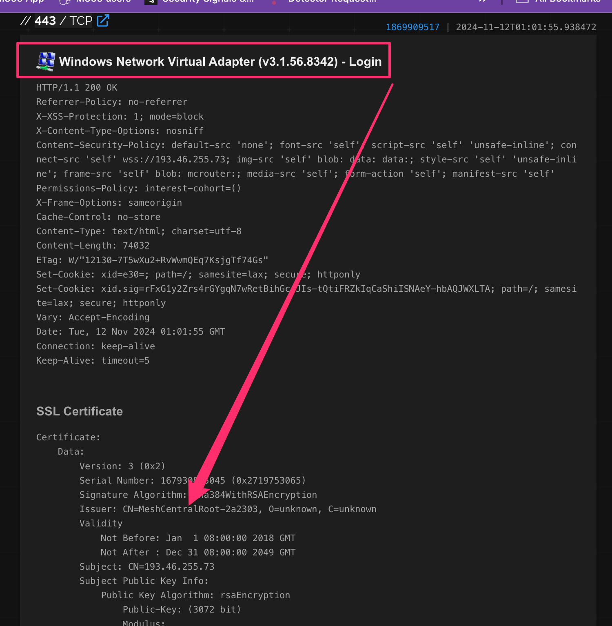Click the ETag header line
Screen dimensions: 612x626
pyautogui.click(x=152, y=260)
